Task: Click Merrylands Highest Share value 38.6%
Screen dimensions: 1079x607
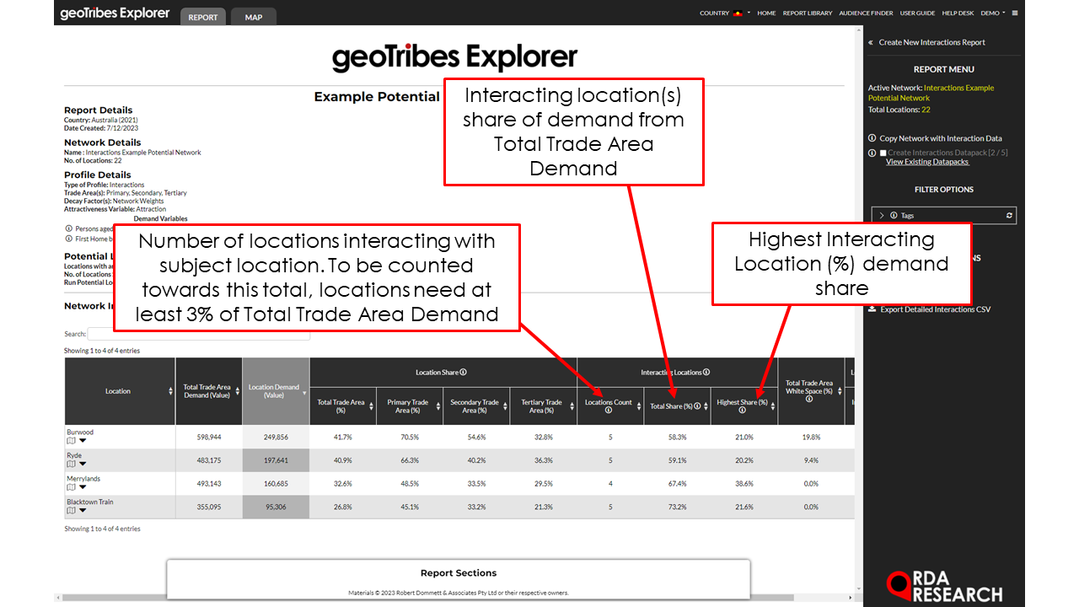Action: 743,484
